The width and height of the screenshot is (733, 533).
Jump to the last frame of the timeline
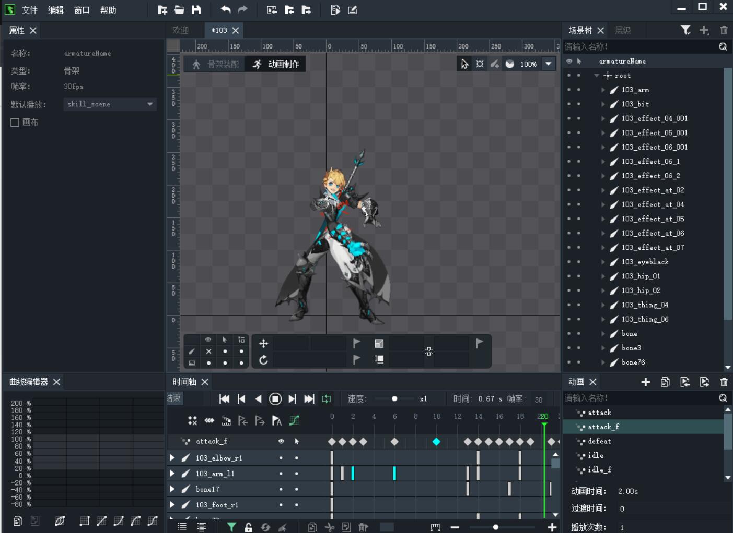click(309, 399)
